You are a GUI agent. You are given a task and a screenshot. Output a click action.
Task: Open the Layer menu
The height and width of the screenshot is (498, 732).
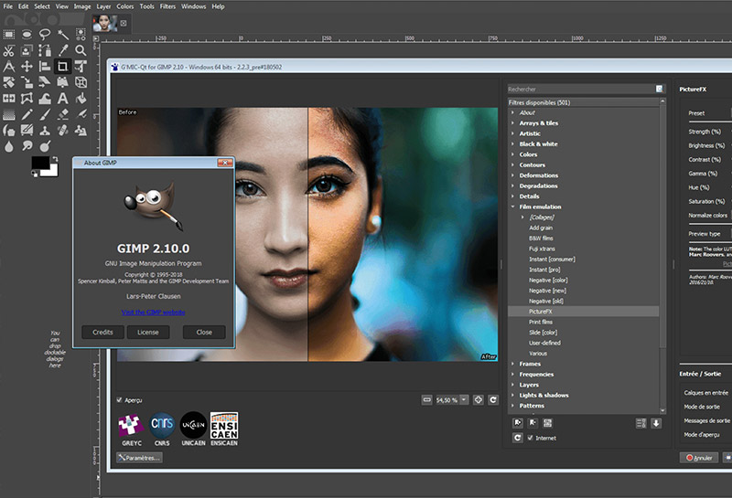pyautogui.click(x=103, y=6)
